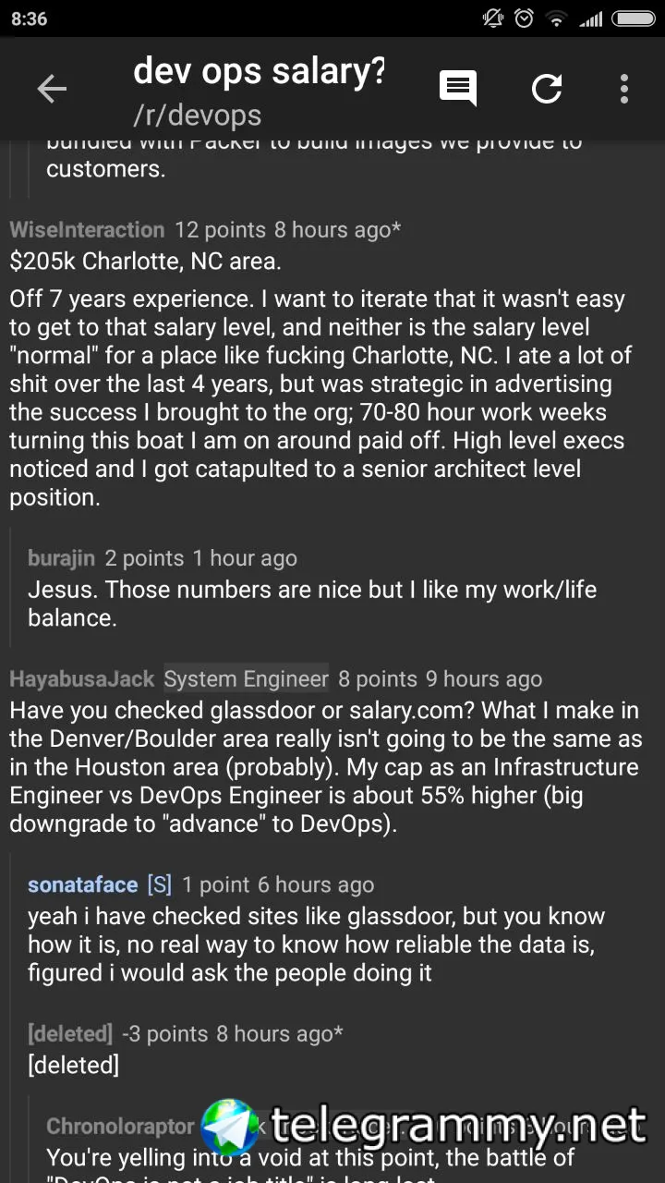Tap the alarm clock status icon
This screenshot has height=1183, width=665.
click(x=524, y=18)
